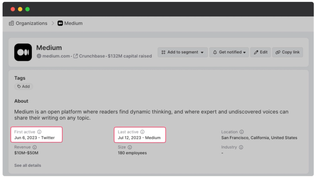Show info for First active
Image resolution: width=316 pixels, height=178 pixels.
pos(39,132)
